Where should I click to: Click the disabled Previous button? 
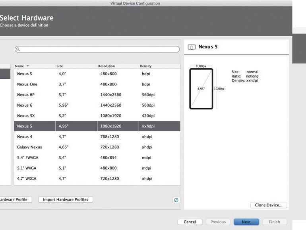pos(218,222)
